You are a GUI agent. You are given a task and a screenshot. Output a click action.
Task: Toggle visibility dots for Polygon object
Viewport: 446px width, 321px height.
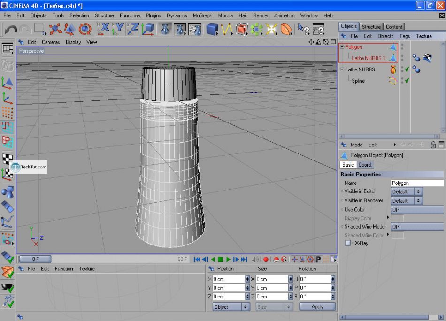point(402,46)
